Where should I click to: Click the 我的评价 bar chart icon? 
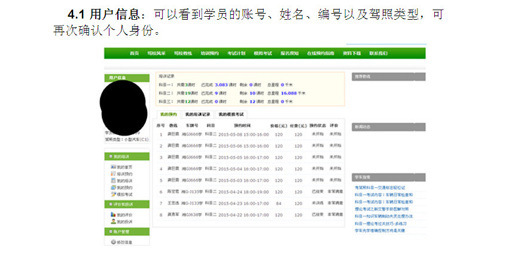113,214
